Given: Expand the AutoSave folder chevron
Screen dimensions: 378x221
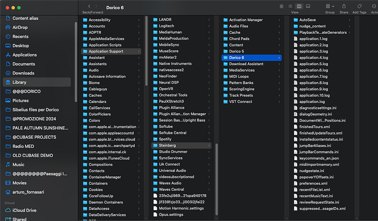Looking at the screenshot, I should coord(350,20).
